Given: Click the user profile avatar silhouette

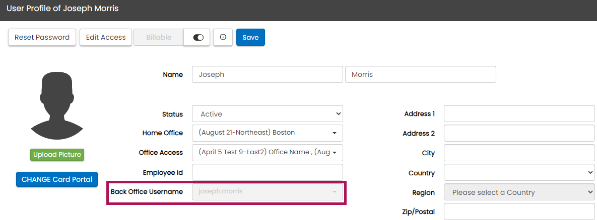Looking at the screenshot, I should (x=56, y=104).
